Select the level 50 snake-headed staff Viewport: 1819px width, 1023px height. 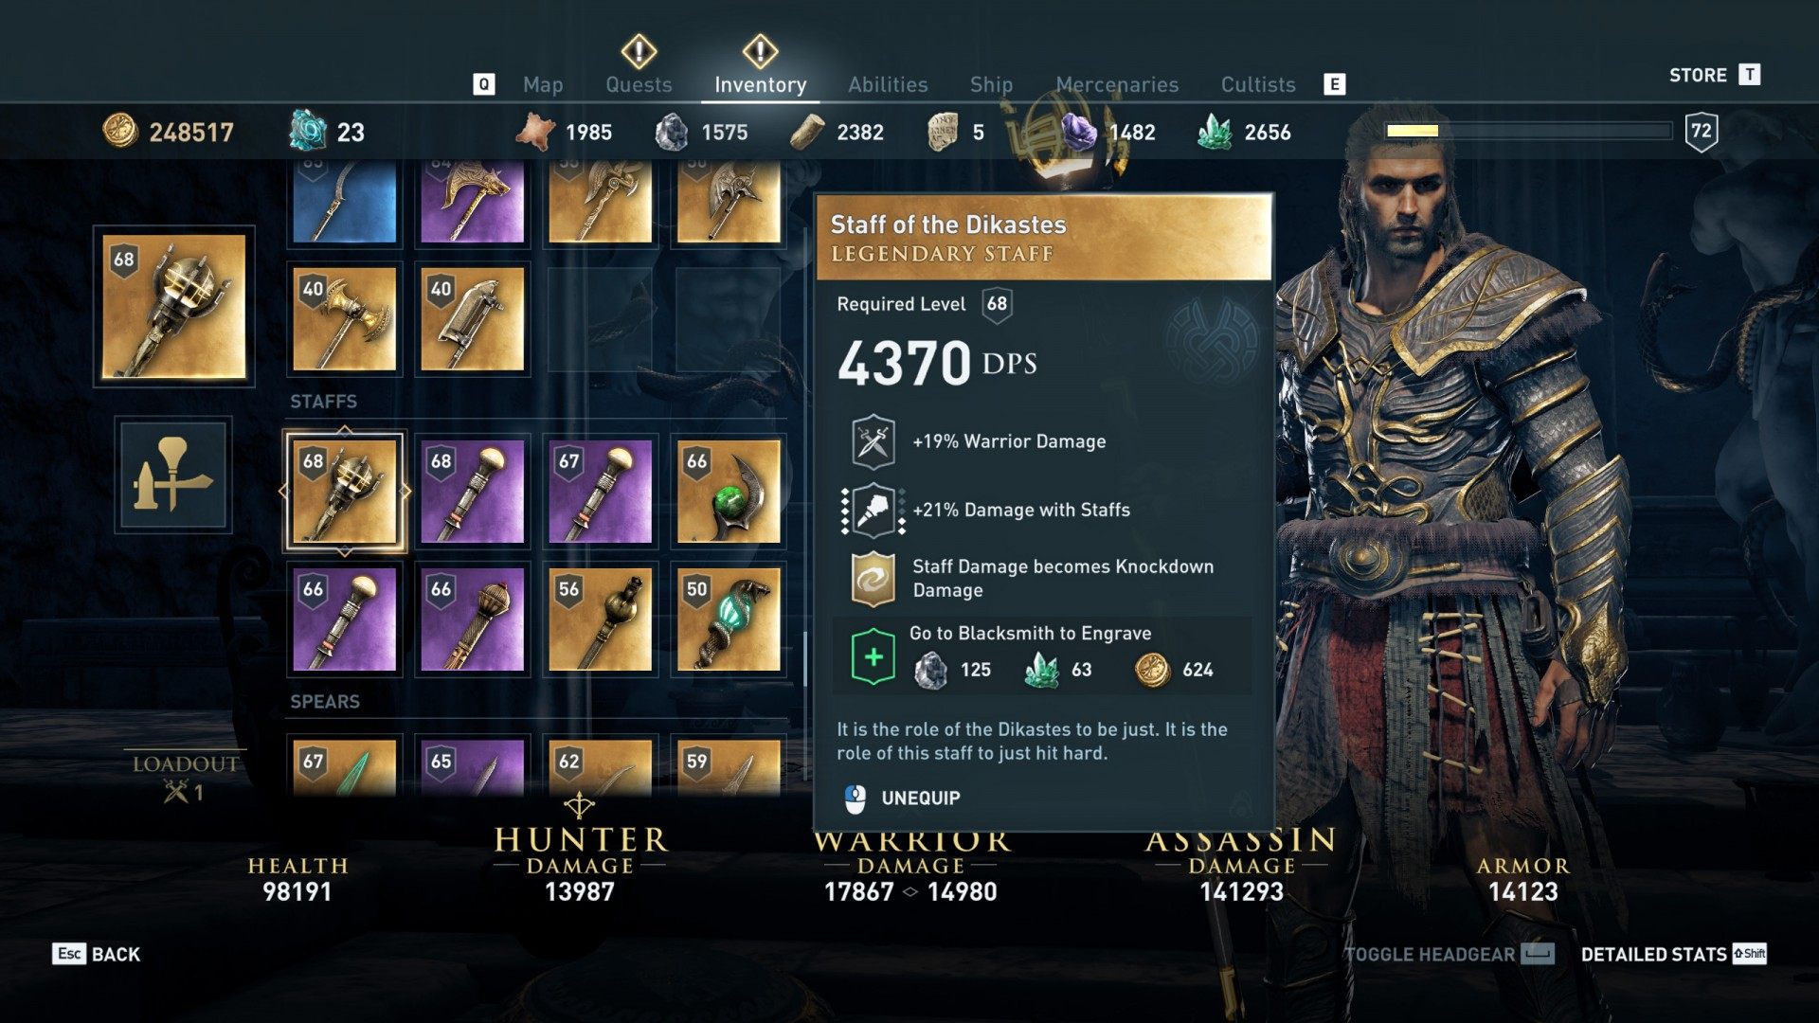coord(728,619)
